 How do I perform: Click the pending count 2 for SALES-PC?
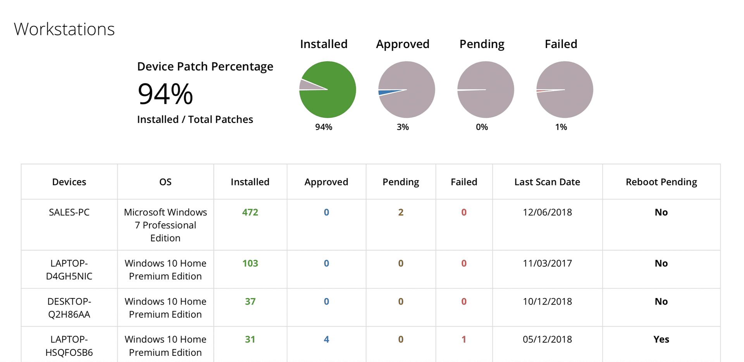401,212
